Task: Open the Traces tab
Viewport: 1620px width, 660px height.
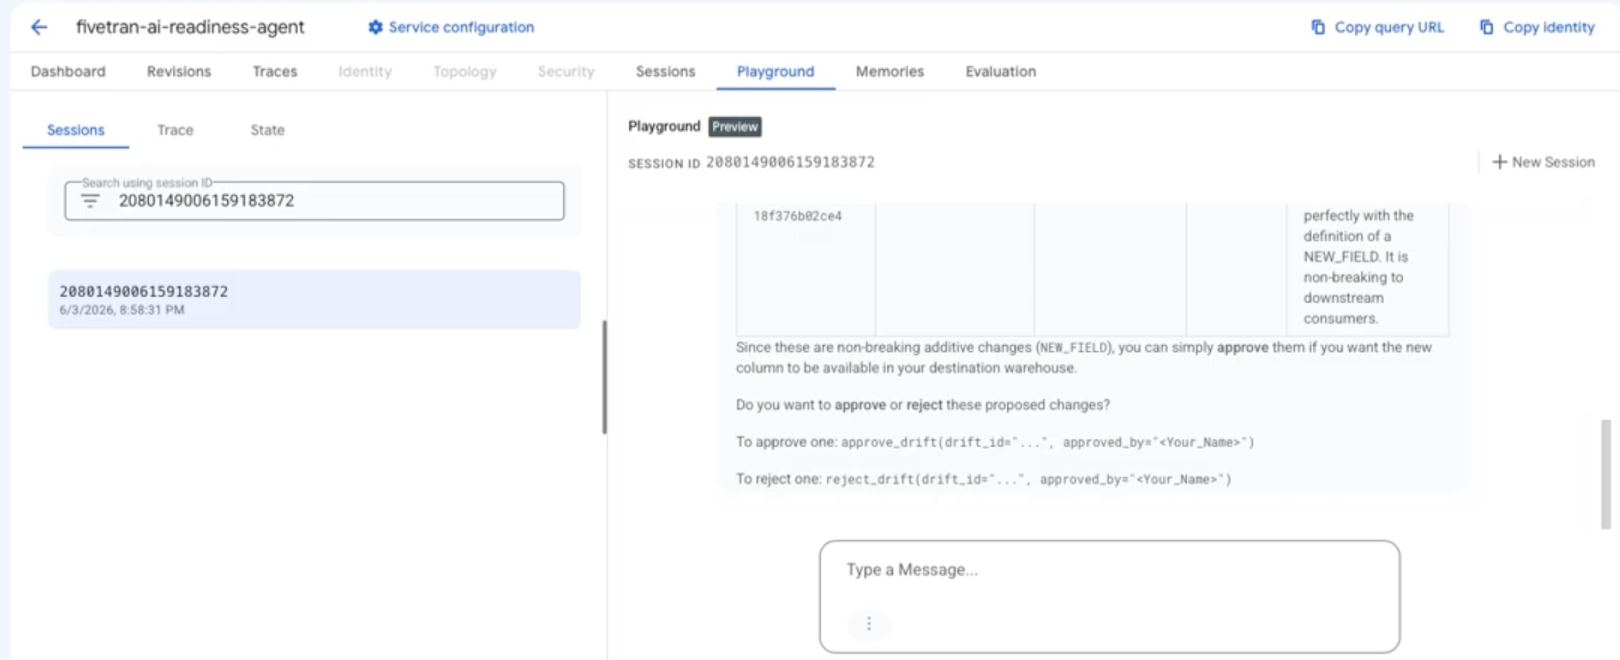Action: click(x=275, y=71)
